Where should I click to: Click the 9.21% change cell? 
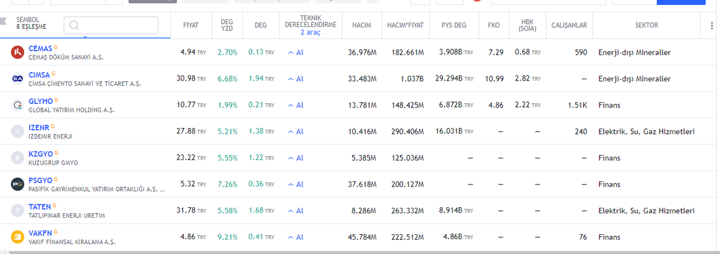227,237
